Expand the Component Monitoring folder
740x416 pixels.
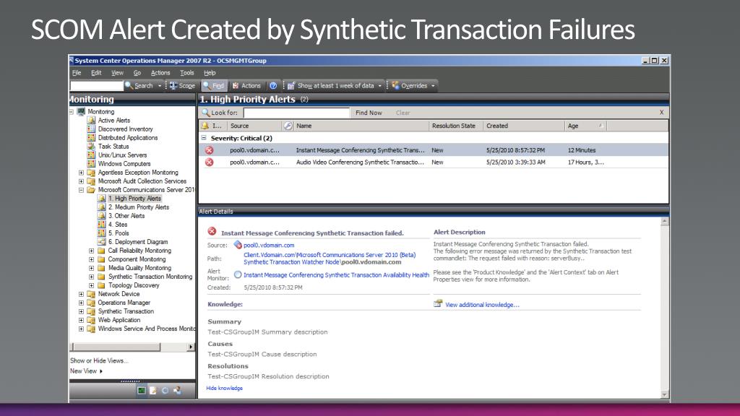tap(92, 259)
